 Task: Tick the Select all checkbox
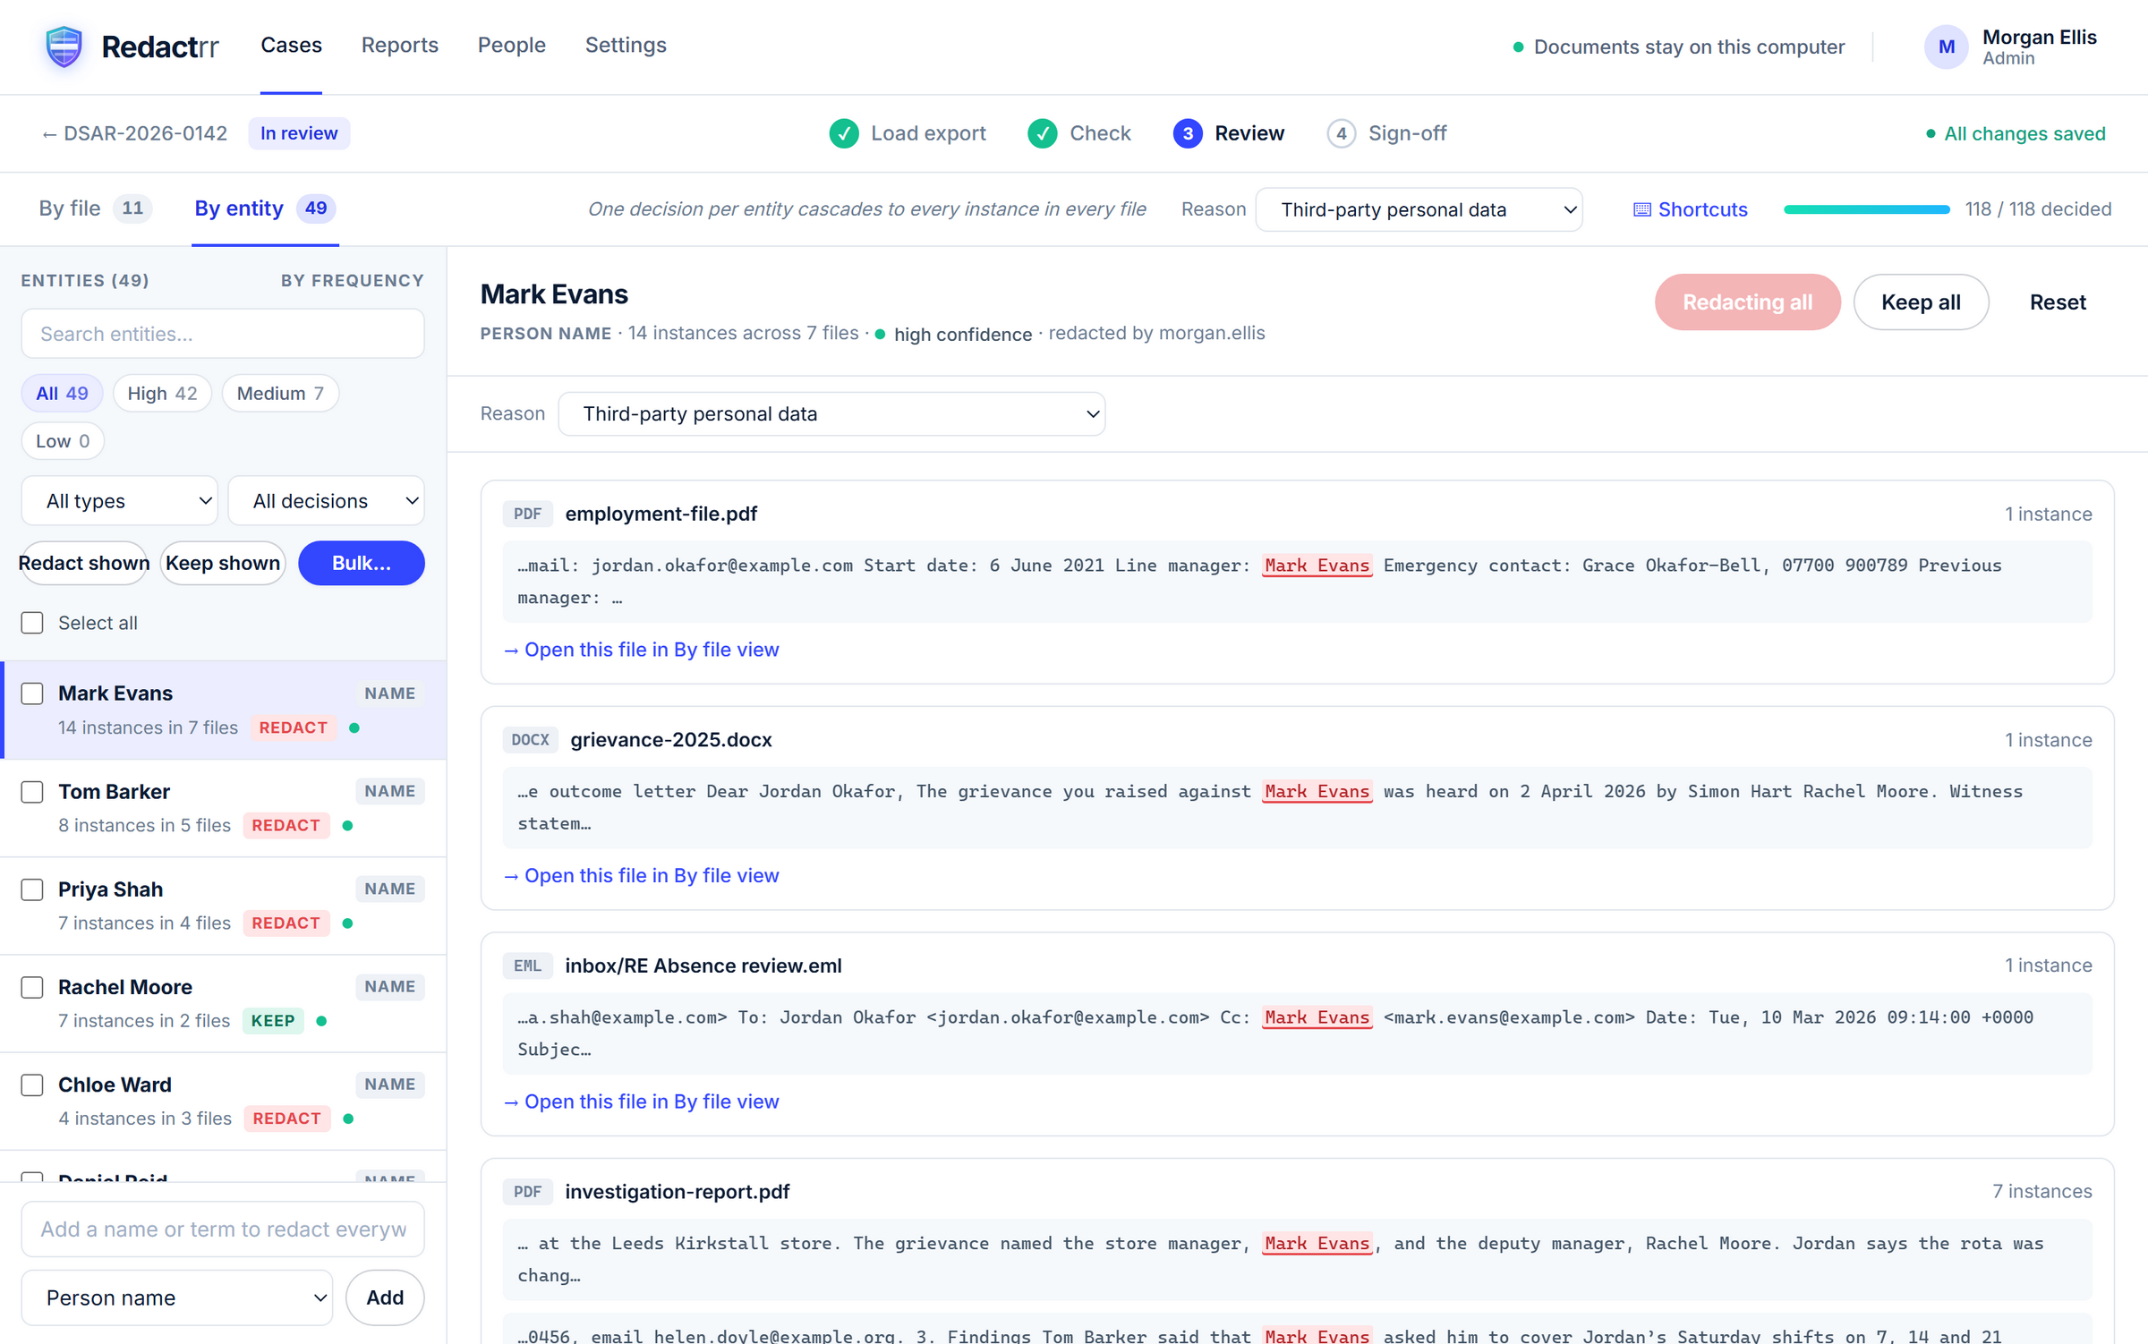coord(32,623)
